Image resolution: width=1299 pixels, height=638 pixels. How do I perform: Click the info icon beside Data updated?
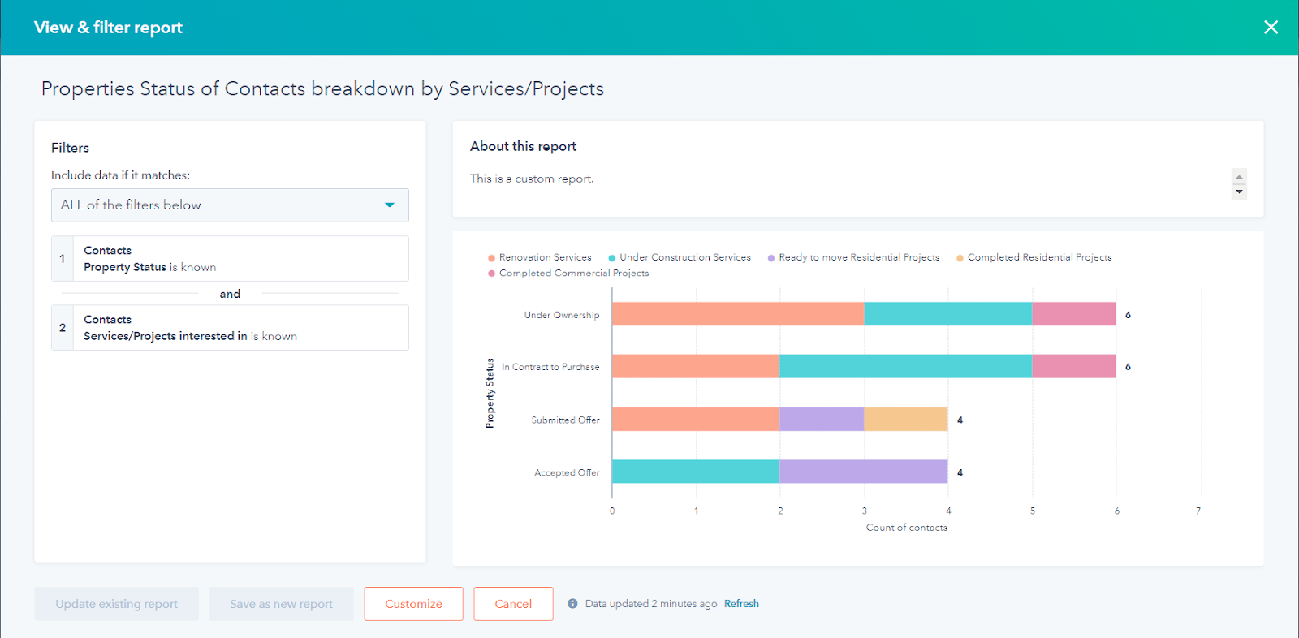pyautogui.click(x=572, y=604)
